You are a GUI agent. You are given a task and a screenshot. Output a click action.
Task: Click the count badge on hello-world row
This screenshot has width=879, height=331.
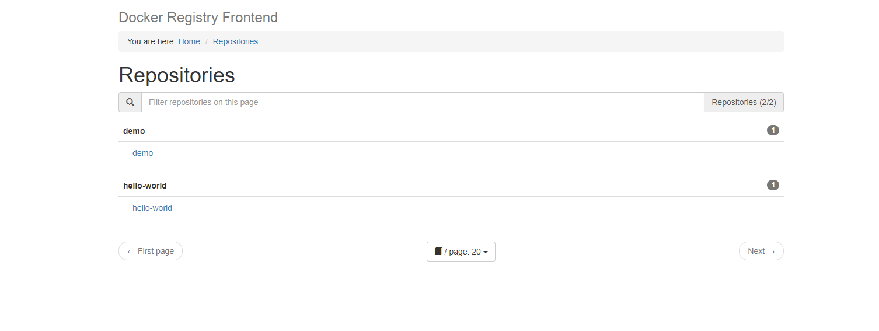pyautogui.click(x=773, y=185)
